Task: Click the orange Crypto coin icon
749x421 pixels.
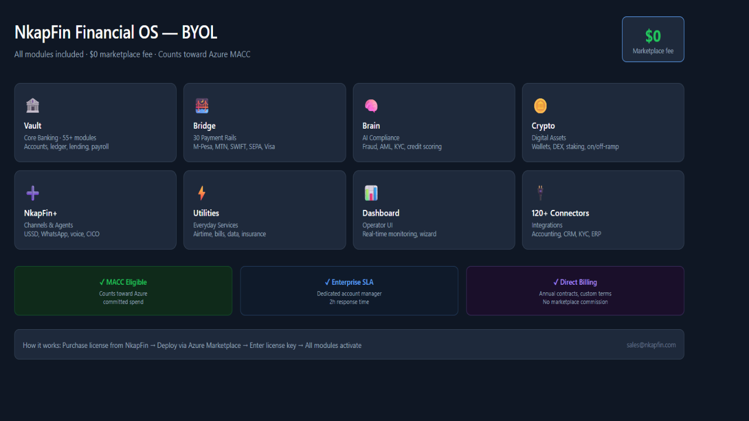Action: [540, 106]
